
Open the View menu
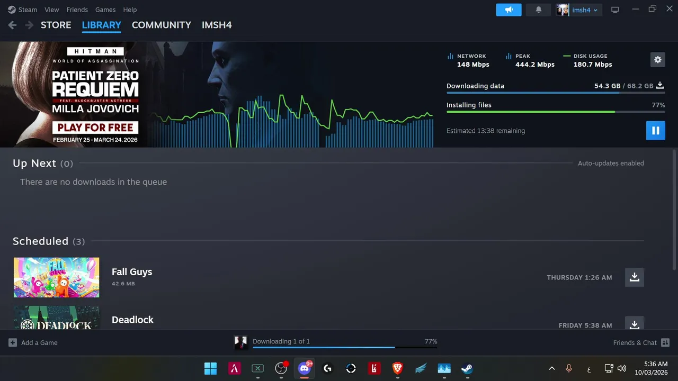click(x=52, y=10)
